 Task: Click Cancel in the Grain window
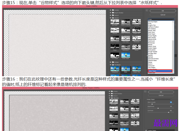tap(163, 15)
